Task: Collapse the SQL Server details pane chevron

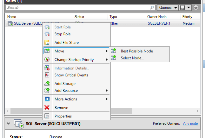Action: click(8, 123)
